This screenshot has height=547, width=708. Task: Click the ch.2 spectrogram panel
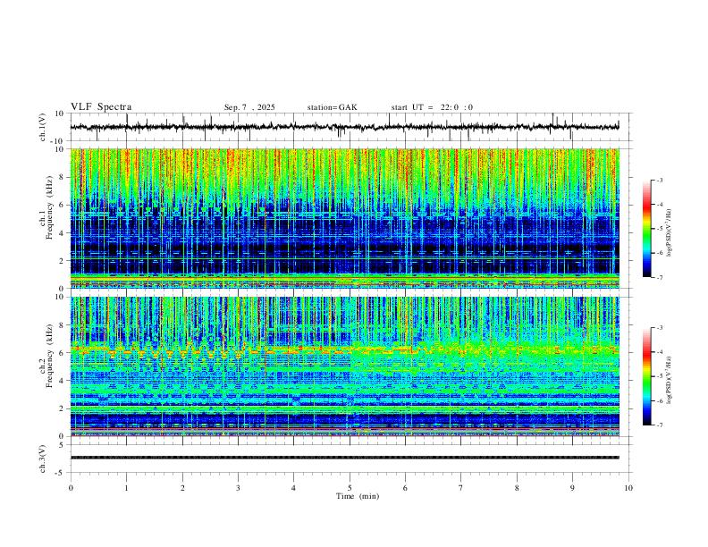point(345,366)
